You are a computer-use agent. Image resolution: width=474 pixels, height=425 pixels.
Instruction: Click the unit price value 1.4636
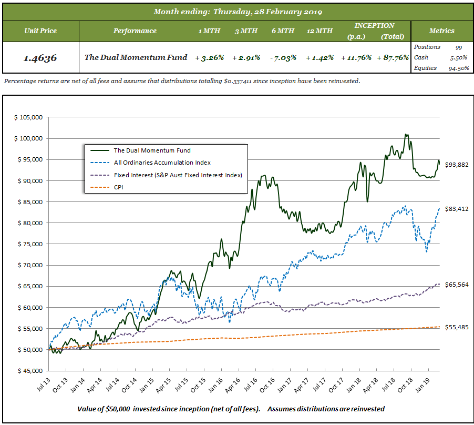(40, 57)
